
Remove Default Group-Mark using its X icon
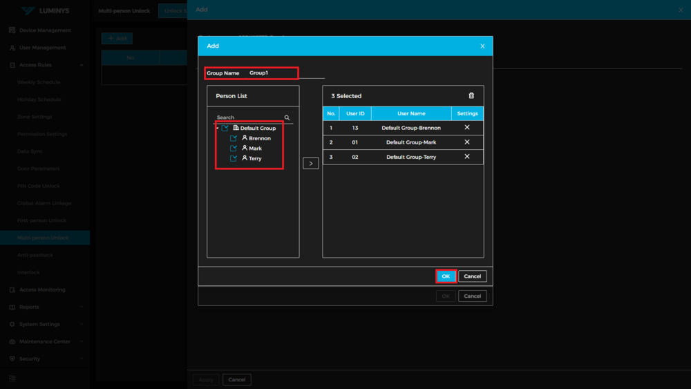[x=467, y=142]
